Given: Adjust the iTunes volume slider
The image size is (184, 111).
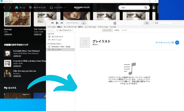Looking at the screenshot, I should (x=73, y=23).
